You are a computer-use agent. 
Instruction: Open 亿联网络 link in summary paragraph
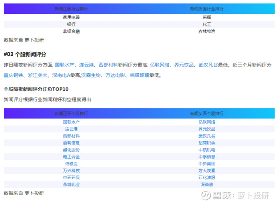(160, 65)
